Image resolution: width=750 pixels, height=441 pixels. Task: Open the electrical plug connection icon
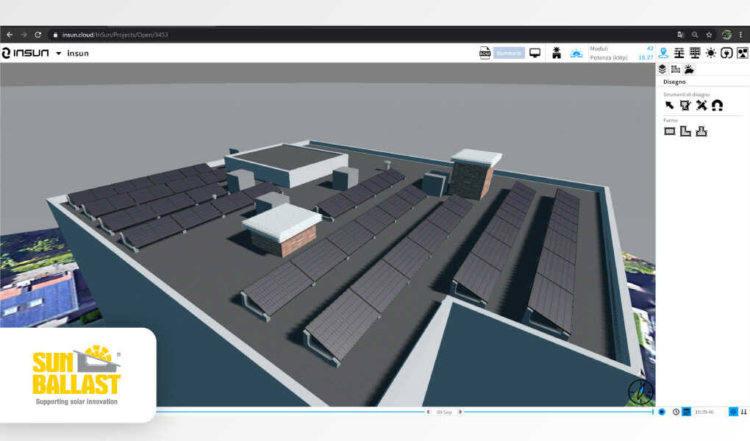(726, 53)
